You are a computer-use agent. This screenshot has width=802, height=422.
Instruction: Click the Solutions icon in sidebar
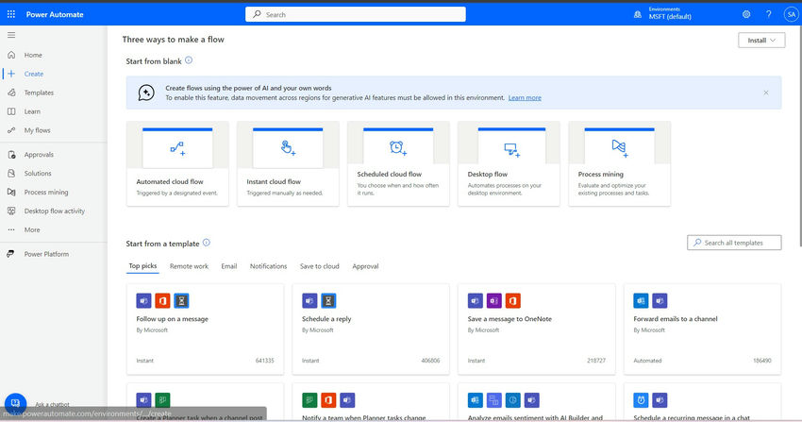pos(11,174)
